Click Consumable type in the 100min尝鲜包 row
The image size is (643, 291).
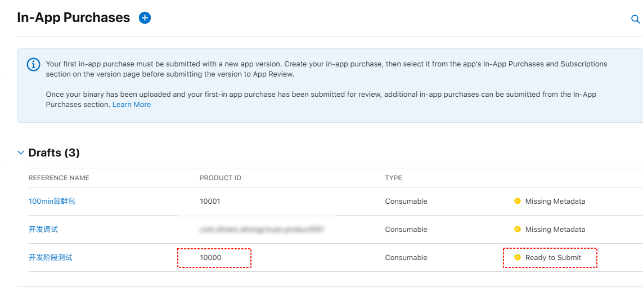[406, 201]
